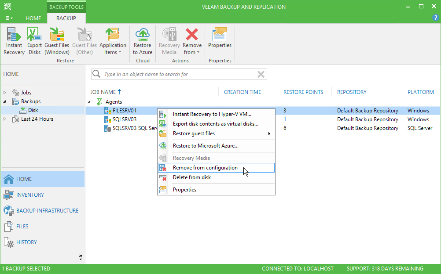Image resolution: width=441 pixels, height=274 pixels.
Task: Expand the Last 24 Hours node
Action: click(x=4, y=119)
